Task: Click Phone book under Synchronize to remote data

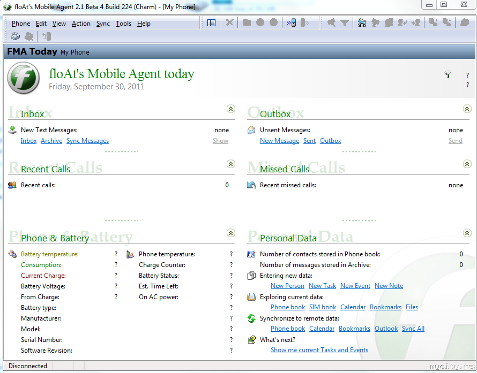Action: 288,329
